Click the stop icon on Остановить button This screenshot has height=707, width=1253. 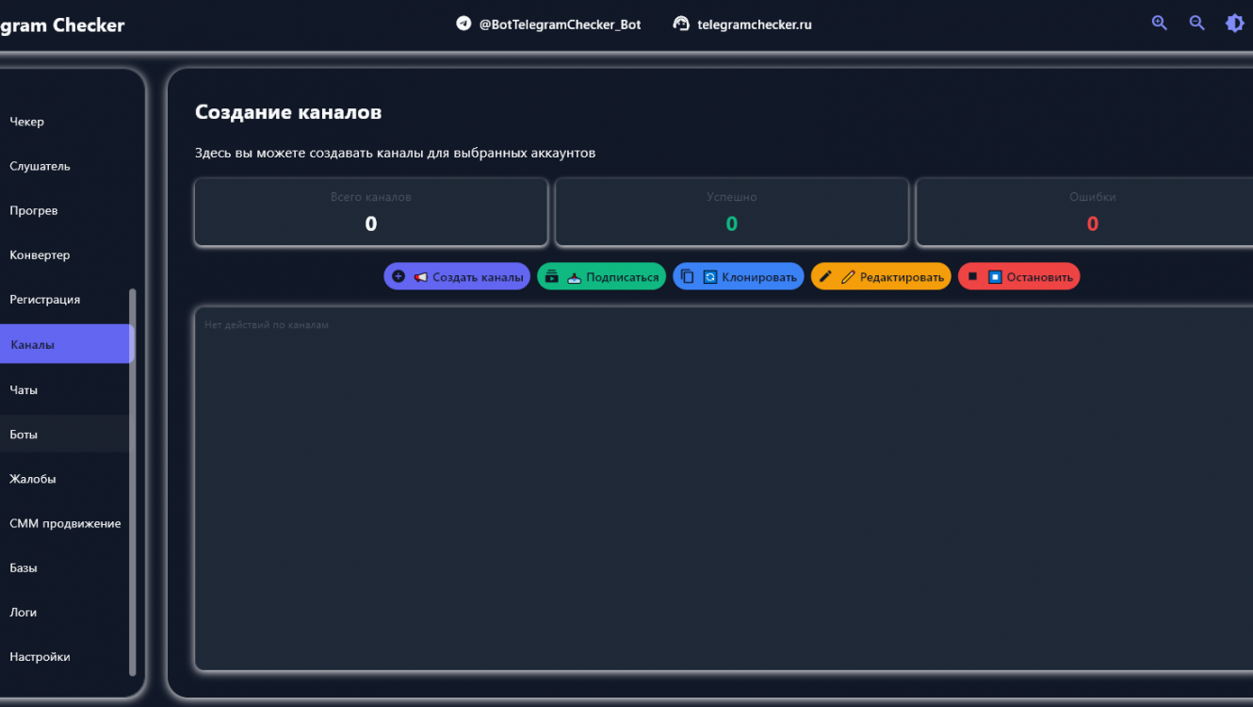tap(973, 276)
